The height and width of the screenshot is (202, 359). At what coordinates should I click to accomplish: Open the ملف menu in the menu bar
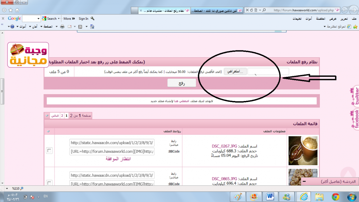[354, 19]
